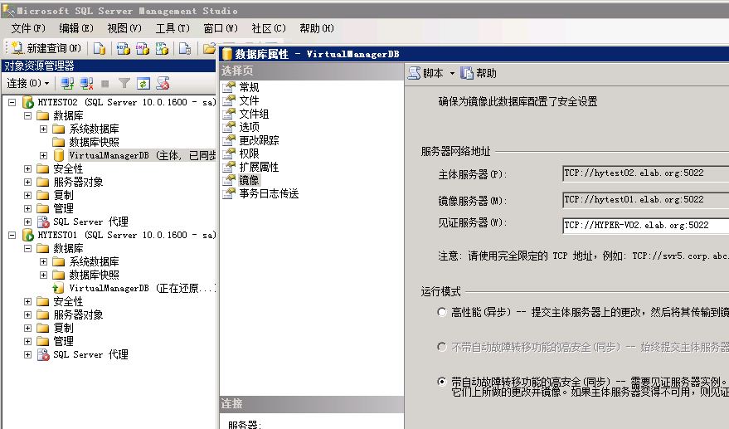Open the 社区(C) menu

point(268,28)
